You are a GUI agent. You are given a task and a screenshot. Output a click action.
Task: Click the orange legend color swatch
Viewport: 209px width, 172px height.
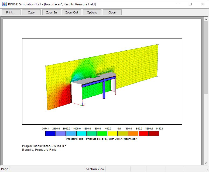(x=133, y=134)
